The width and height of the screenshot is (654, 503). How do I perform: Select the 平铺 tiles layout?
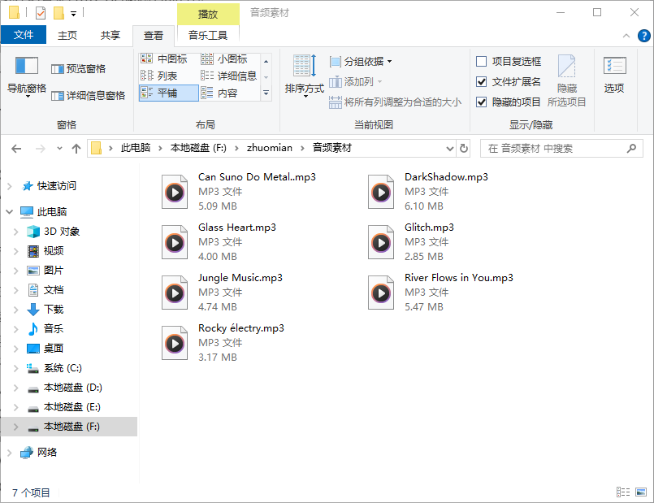(168, 93)
